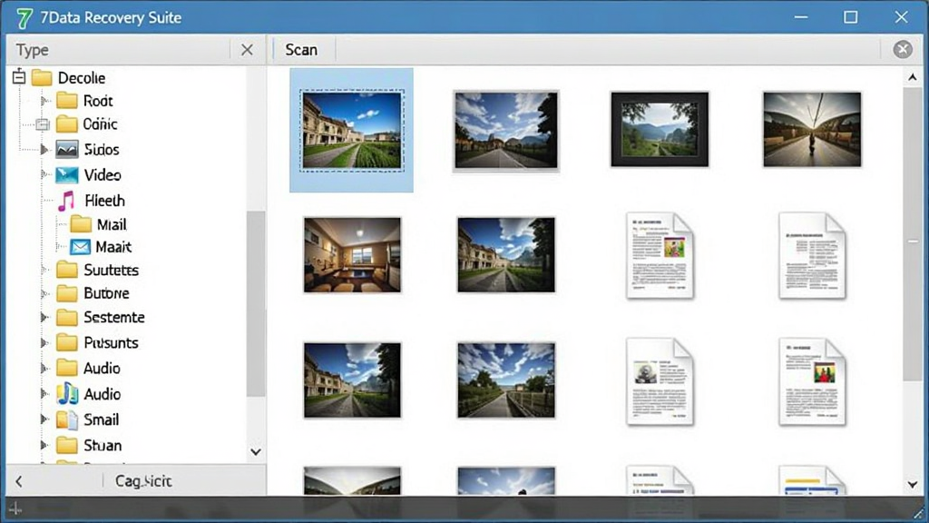Select the highlighted building photo thumbnail
This screenshot has width=929, height=523.
(x=352, y=131)
